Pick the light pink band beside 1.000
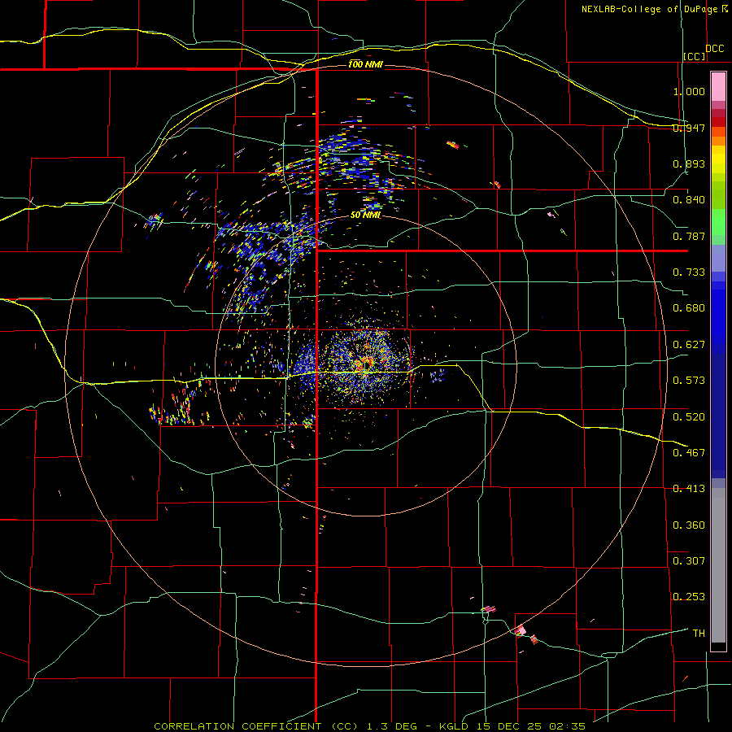Screen dimensions: 732x732 coord(718,87)
